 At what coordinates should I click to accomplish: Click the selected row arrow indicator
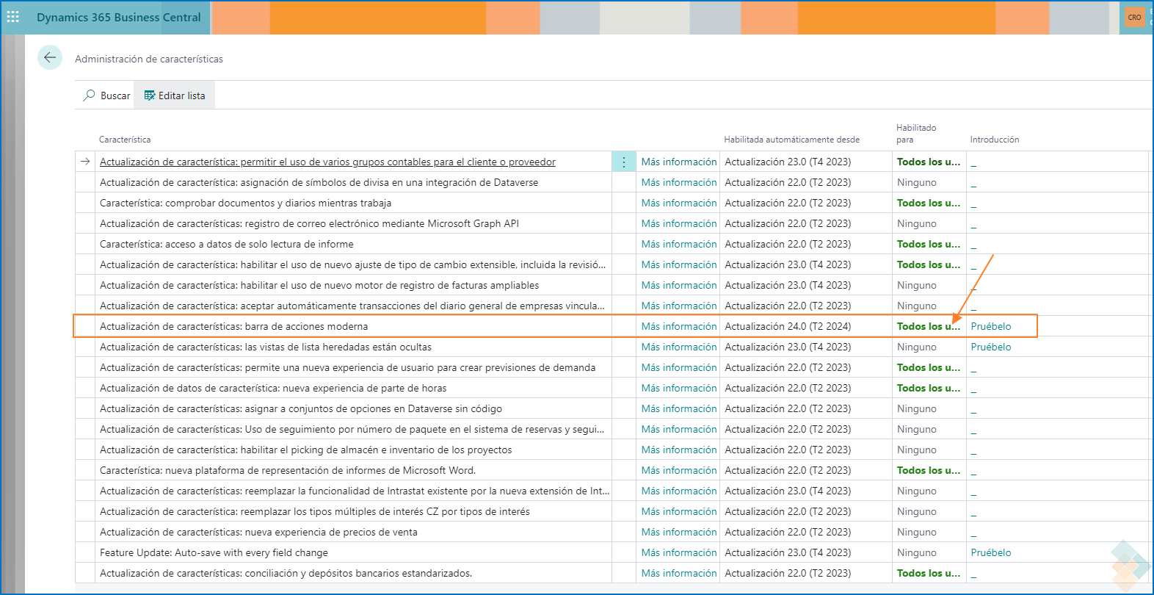[85, 162]
